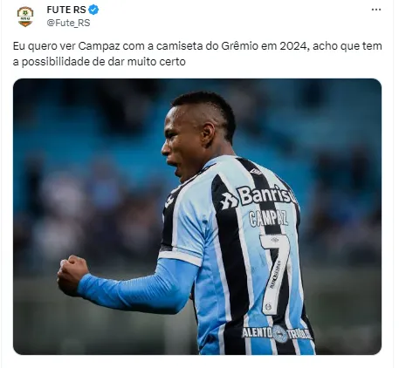Click the tweet text about Campaz

[x=197, y=54]
